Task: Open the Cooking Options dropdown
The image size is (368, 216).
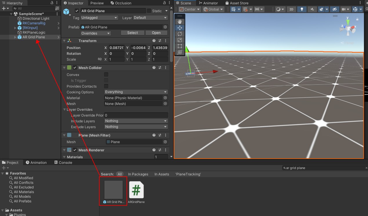Action: click(x=136, y=92)
